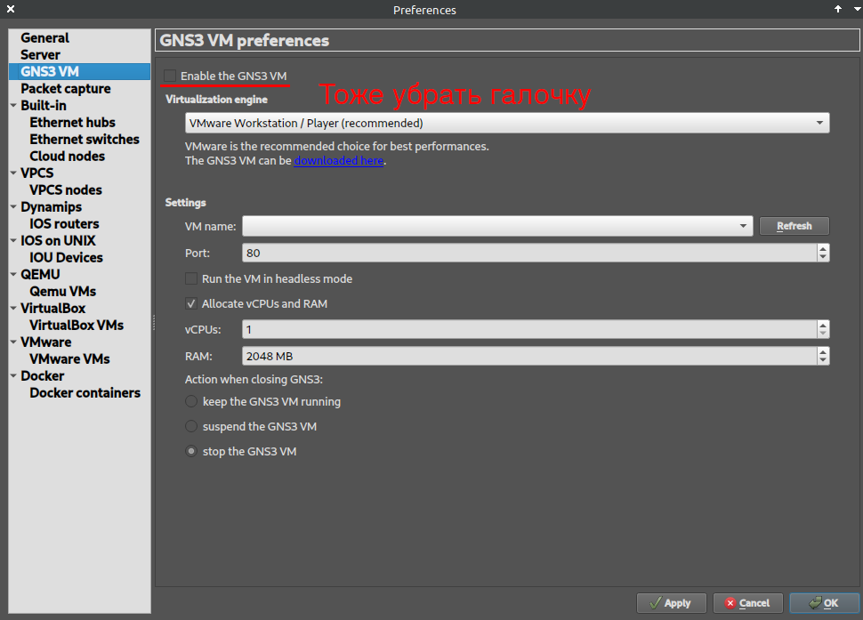Select 'suspend the GNS3 VM' option
Screen dimensions: 863x620
[x=191, y=426]
